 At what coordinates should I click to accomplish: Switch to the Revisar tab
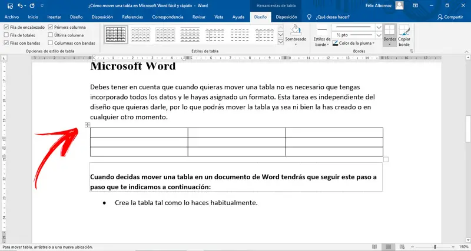click(x=199, y=17)
